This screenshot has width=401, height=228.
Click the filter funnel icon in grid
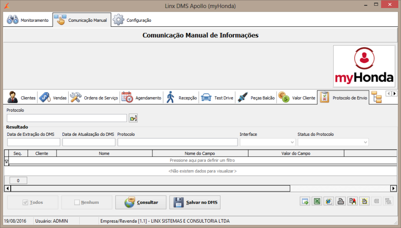pos(6,162)
